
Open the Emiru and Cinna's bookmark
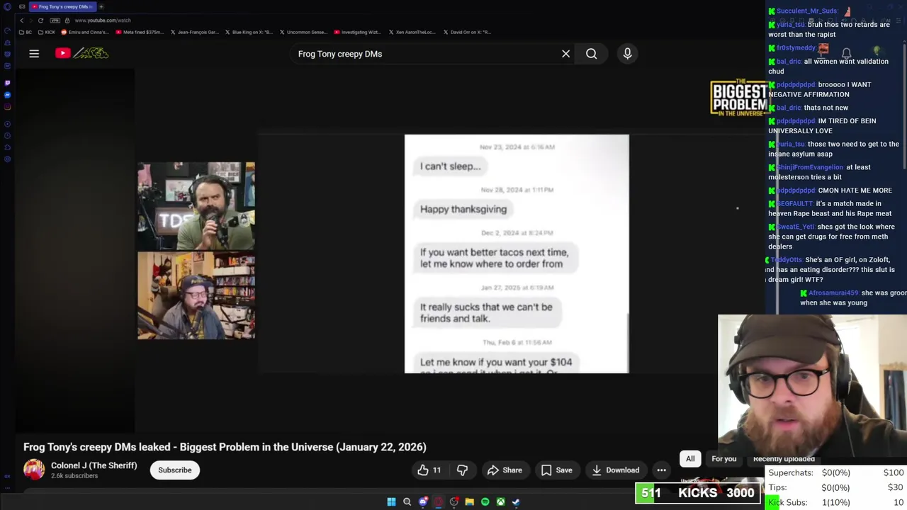pyautogui.click(x=84, y=32)
